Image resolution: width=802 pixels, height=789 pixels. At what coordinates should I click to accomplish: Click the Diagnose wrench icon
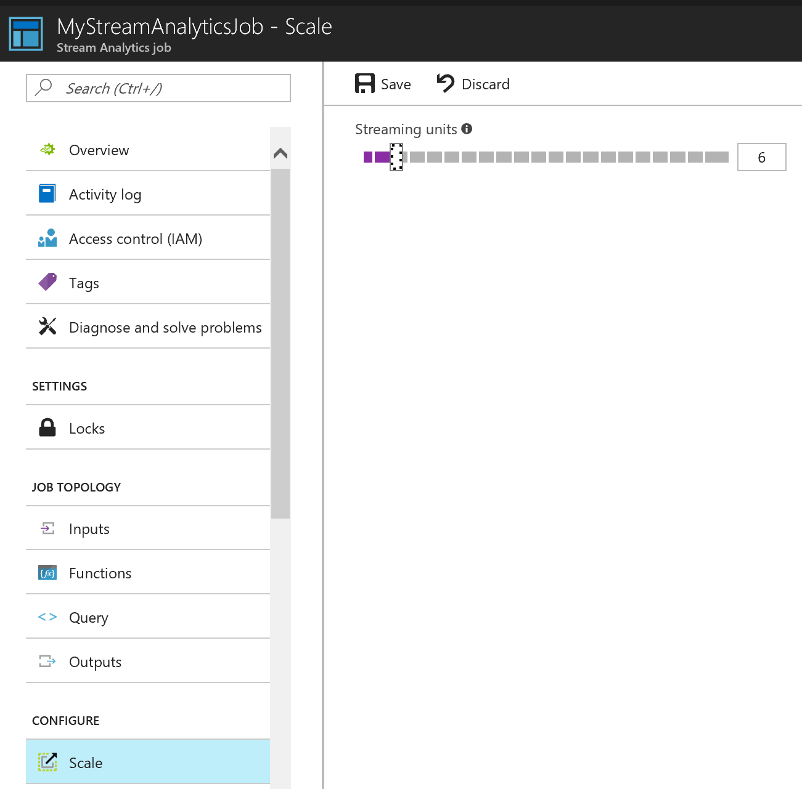(x=47, y=326)
